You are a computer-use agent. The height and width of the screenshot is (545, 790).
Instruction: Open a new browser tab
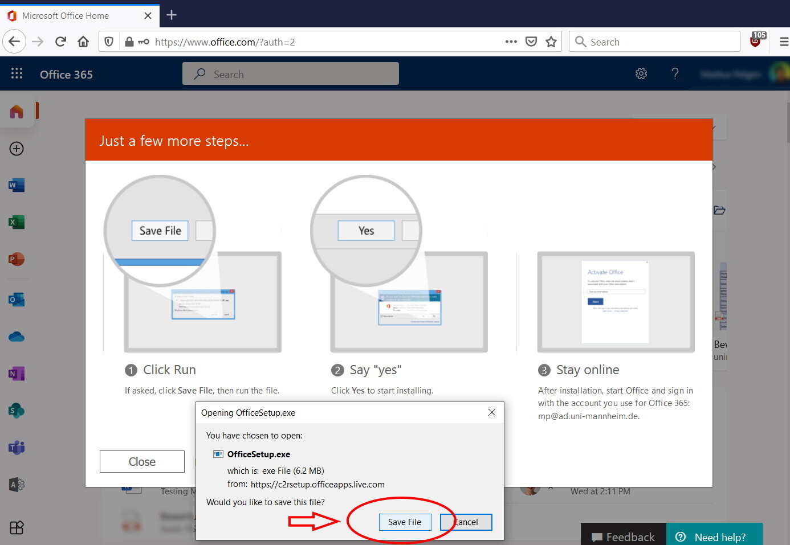click(x=172, y=15)
